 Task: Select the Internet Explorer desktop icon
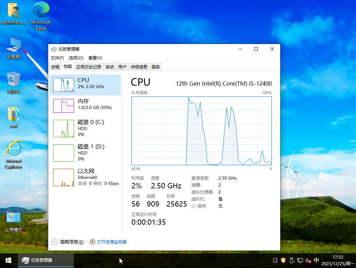click(x=14, y=155)
